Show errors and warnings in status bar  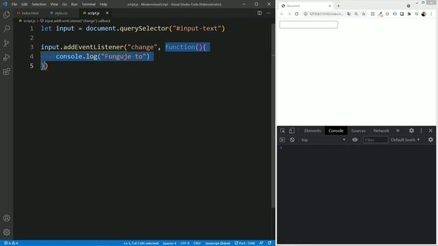11,243
